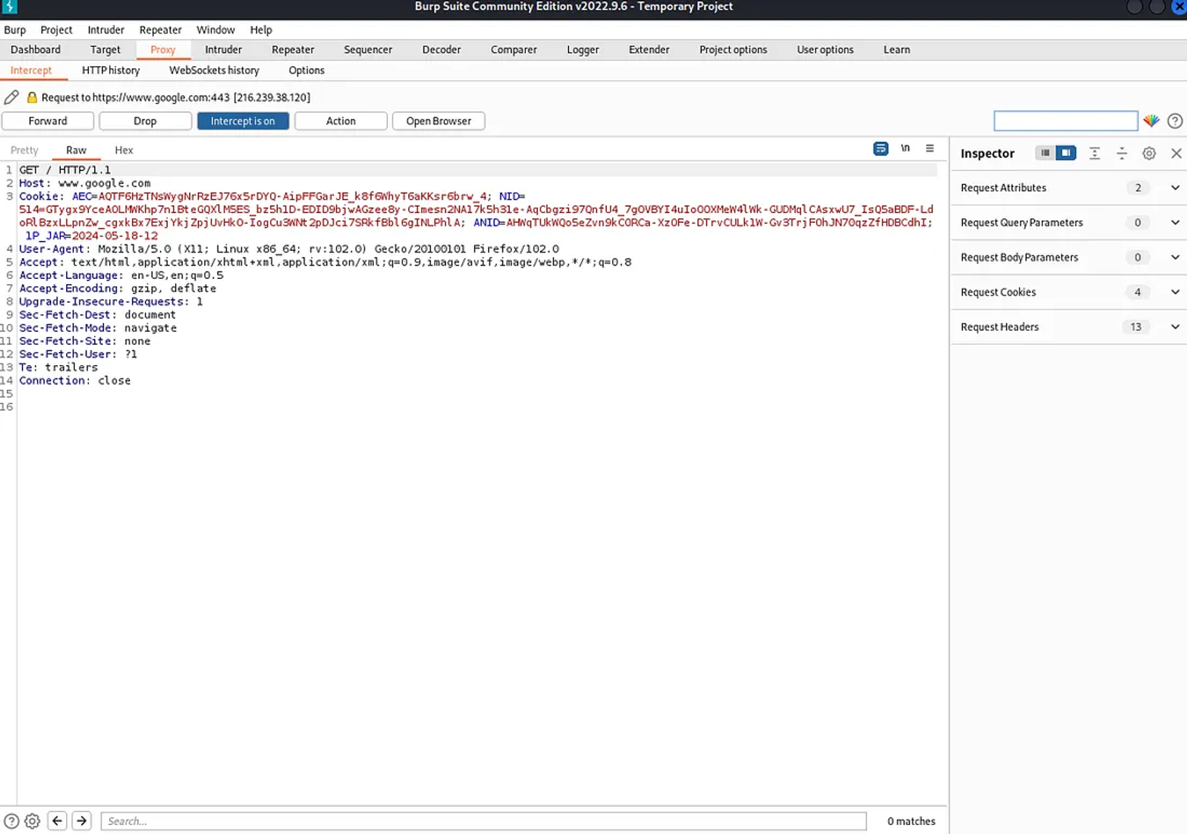Click the 'Connection: close' header line
The width and height of the screenshot is (1187, 834).
click(x=75, y=381)
